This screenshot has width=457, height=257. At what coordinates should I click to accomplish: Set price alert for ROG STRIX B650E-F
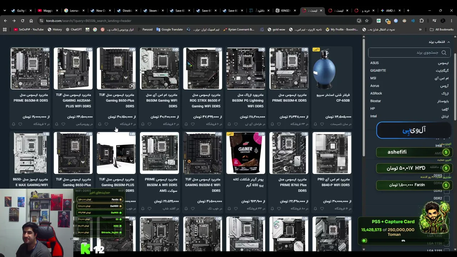coord(186,124)
